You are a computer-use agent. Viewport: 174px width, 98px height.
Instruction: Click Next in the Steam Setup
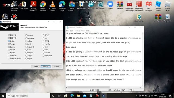click(46, 66)
